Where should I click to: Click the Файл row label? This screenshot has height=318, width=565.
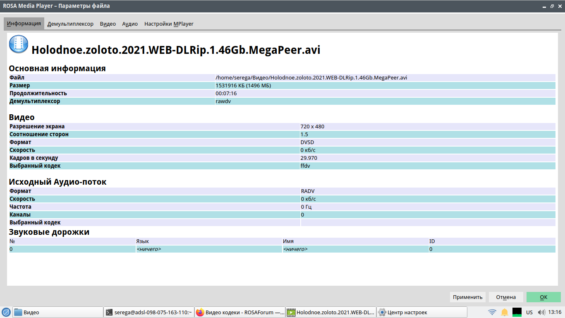pos(17,77)
